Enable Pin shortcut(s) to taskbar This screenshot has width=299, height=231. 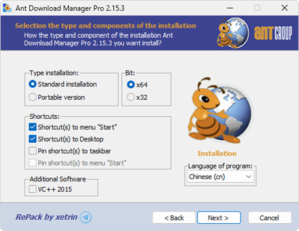coord(32,151)
